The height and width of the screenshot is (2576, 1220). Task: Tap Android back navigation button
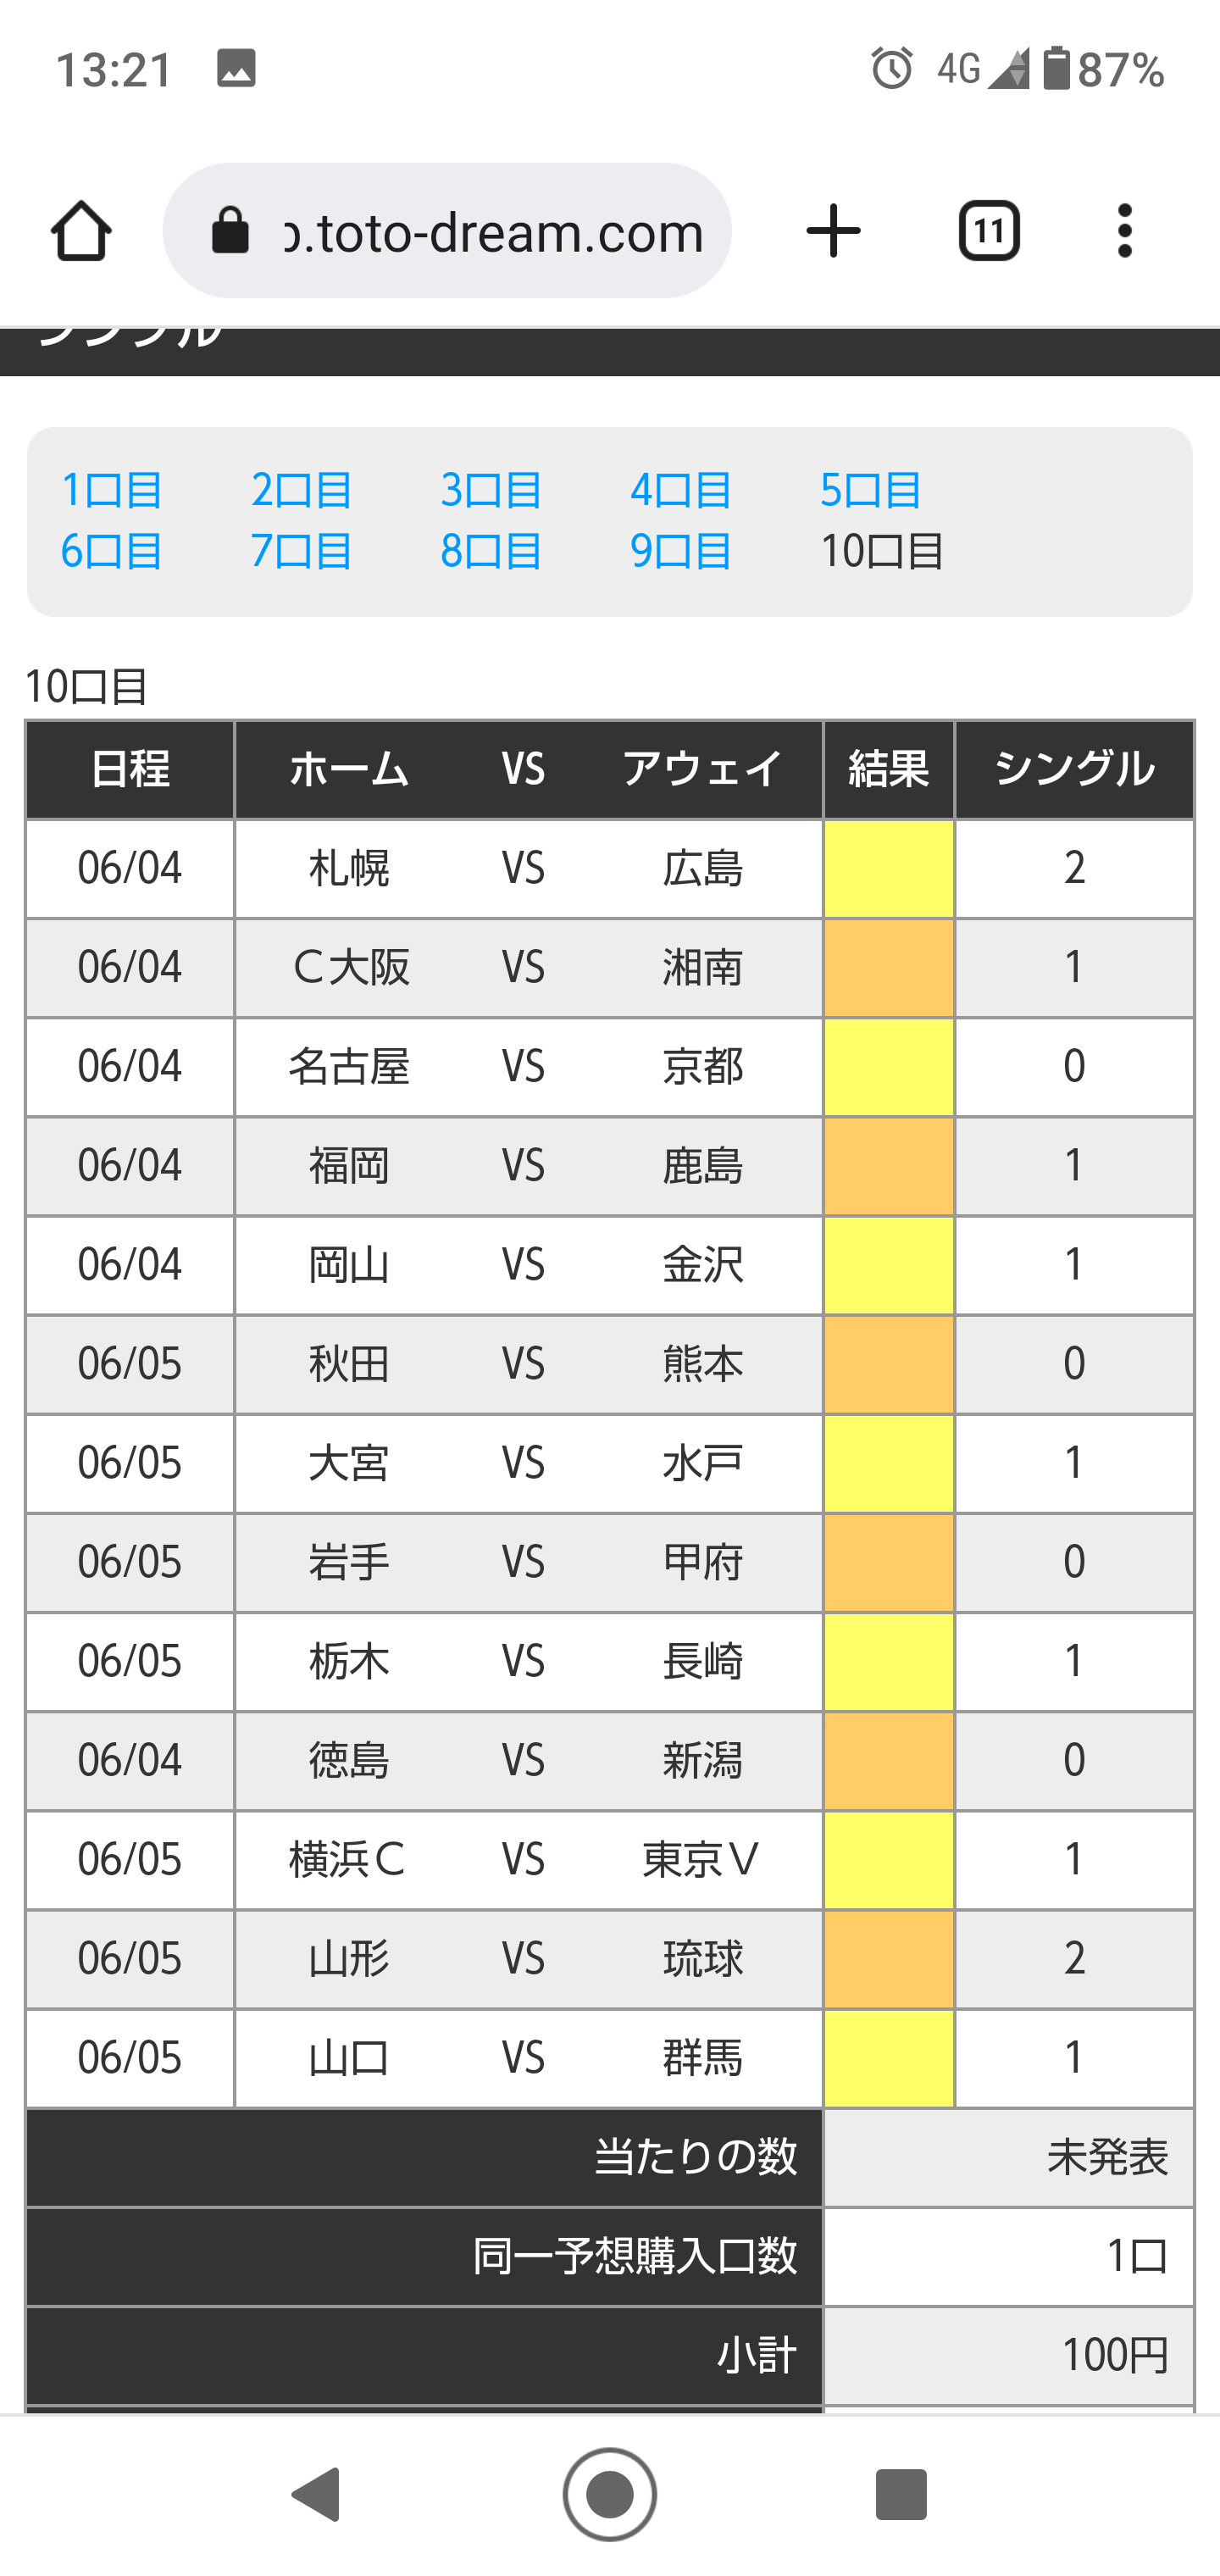[x=317, y=2494]
